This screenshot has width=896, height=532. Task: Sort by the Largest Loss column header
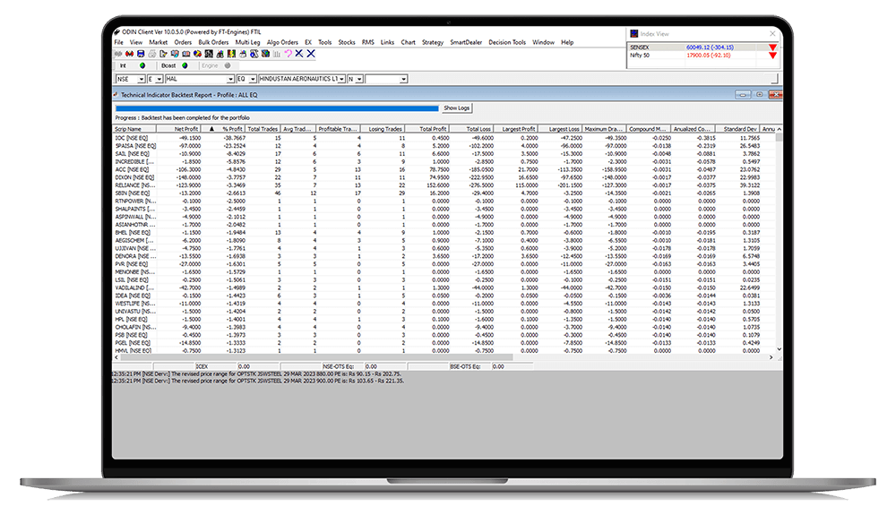pyautogui.click(x=561, y=129)
